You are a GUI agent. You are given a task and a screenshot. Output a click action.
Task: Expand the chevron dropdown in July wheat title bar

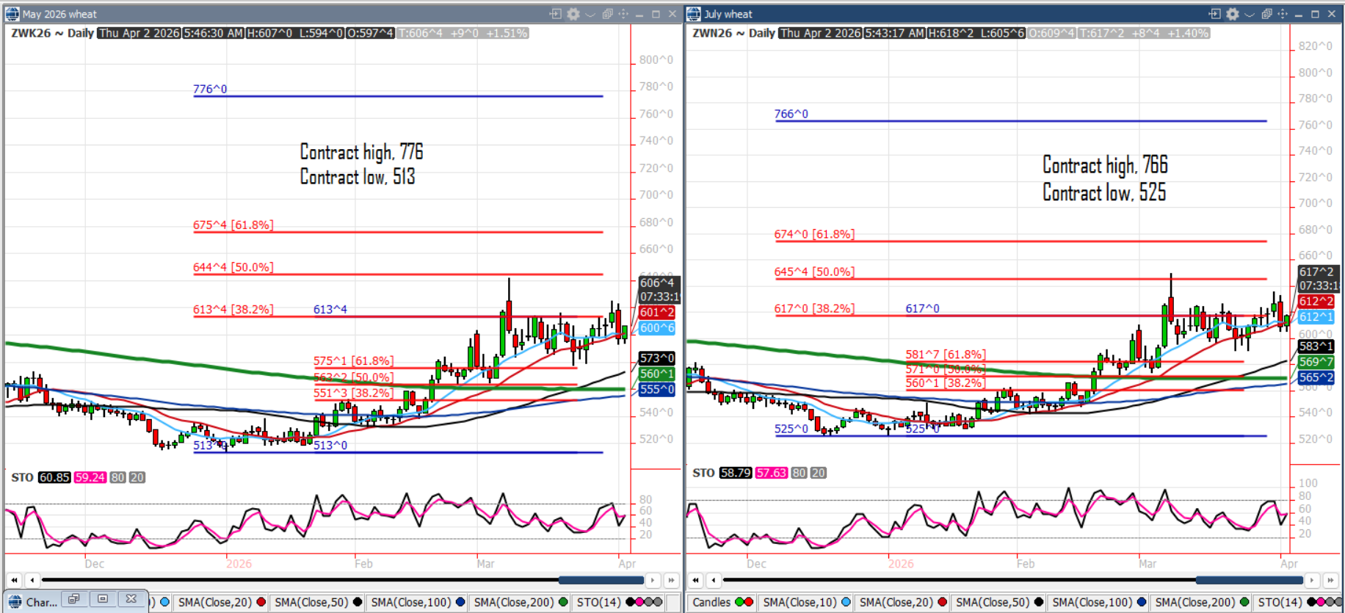click(1250, 14)
